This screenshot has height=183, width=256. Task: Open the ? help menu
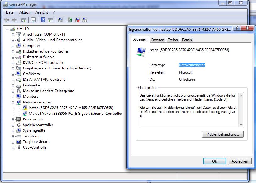[x=54, y=12]
